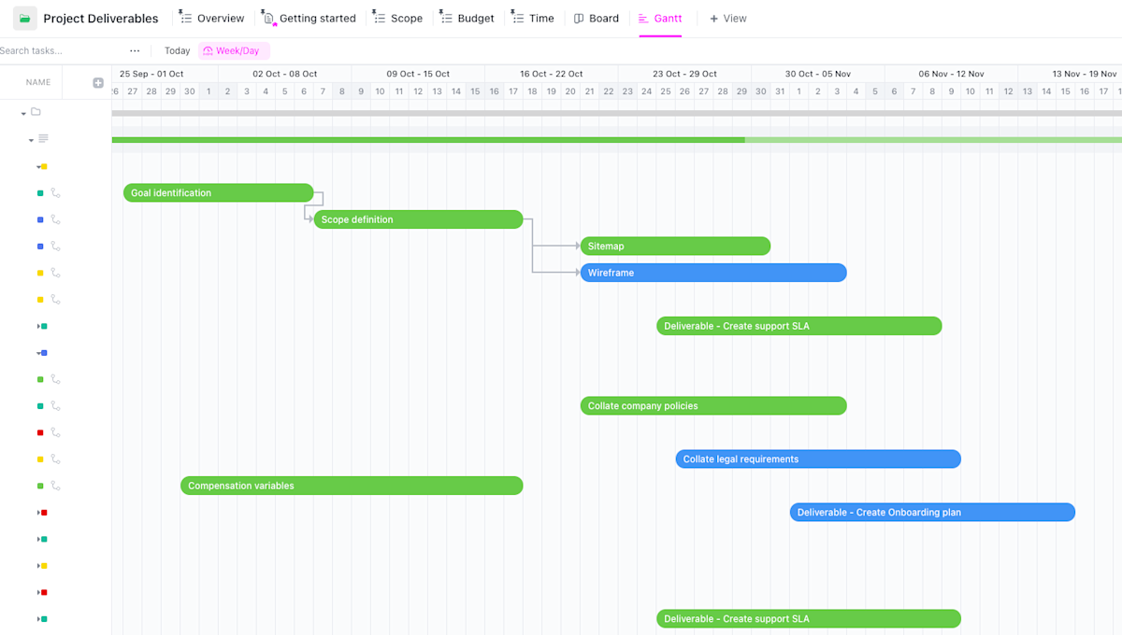
Task: Open the project folder icon next to title
Action: [x=23, y=18]
